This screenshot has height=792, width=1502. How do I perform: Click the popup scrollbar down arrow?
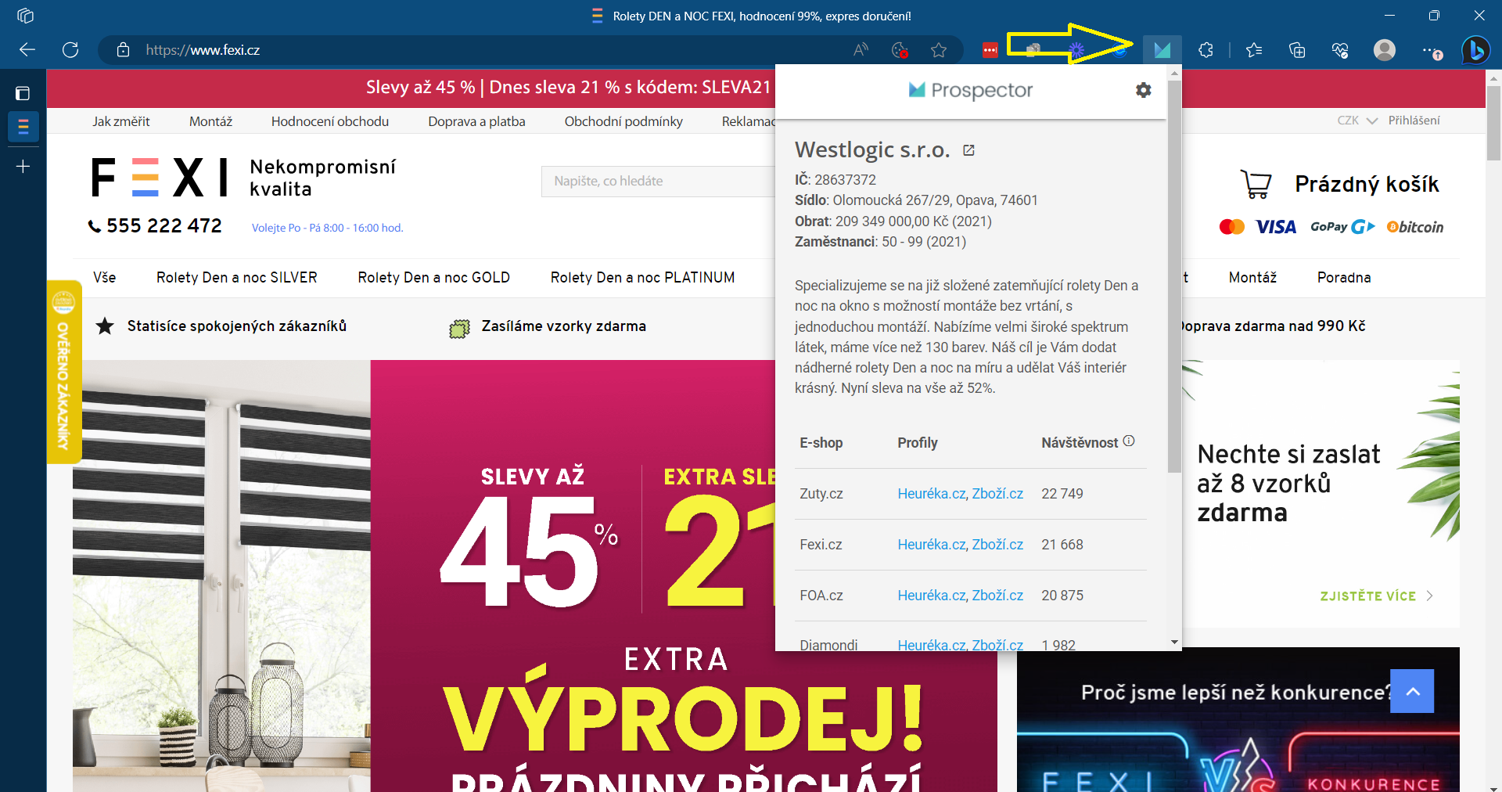[x=1174, y=643]
